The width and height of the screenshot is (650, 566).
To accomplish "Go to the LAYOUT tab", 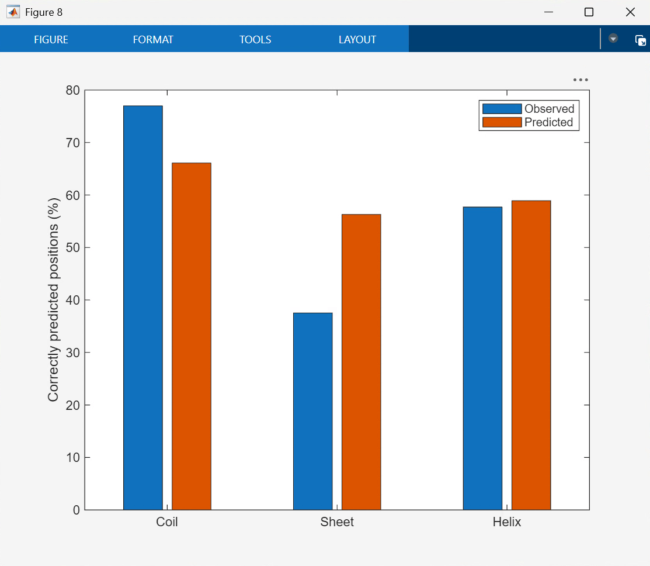I will tap(357, 40).
